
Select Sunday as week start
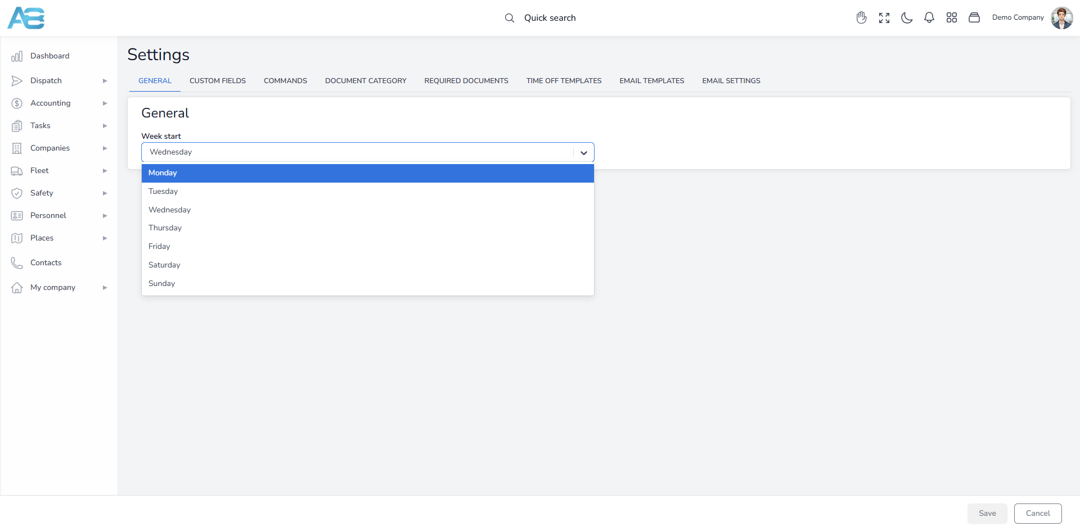[x=368, y=284]
